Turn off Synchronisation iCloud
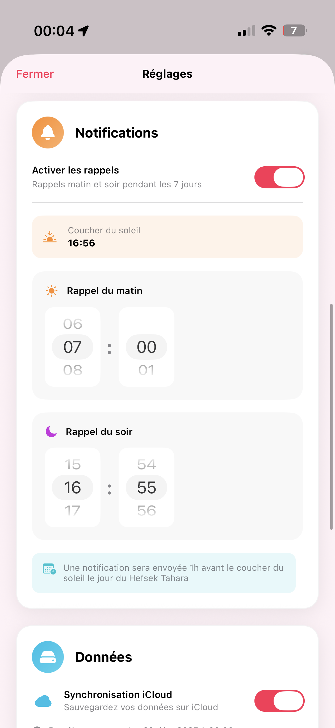 coord(279,700)
